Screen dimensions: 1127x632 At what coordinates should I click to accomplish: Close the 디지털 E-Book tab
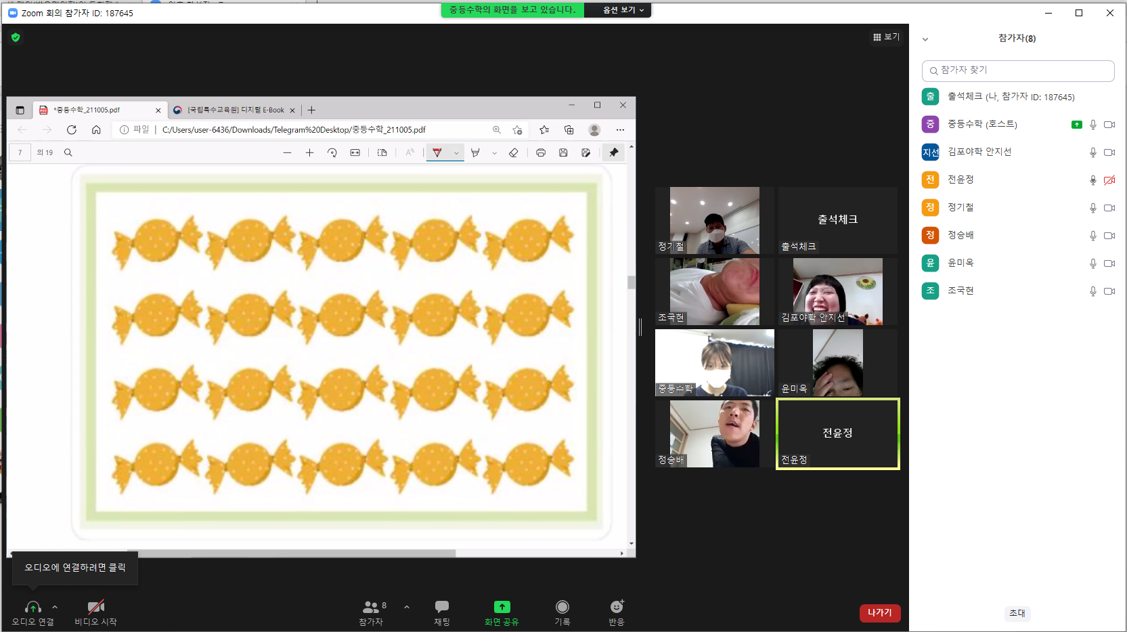point(292,110)
